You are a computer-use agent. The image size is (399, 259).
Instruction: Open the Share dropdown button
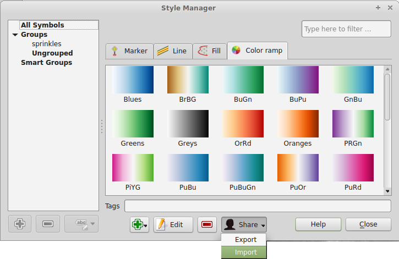point(244,225)
